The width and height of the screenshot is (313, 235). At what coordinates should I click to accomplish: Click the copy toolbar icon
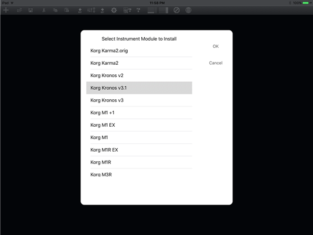tap(55, 10)
